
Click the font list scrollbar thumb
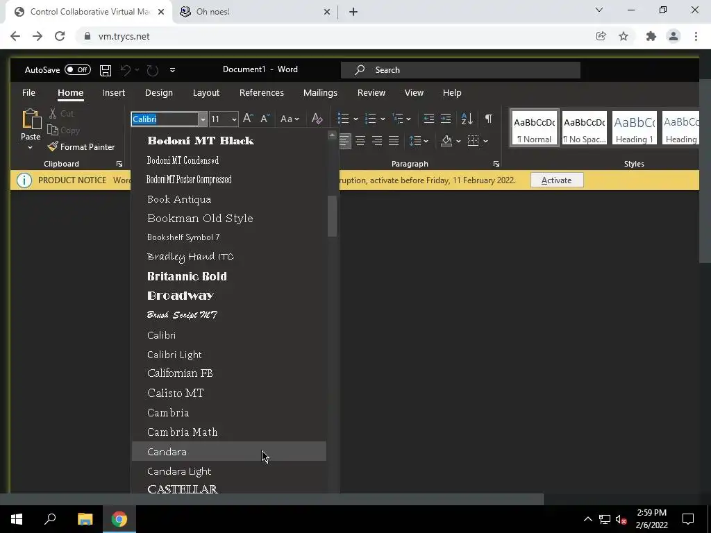(x=332, y=217)
